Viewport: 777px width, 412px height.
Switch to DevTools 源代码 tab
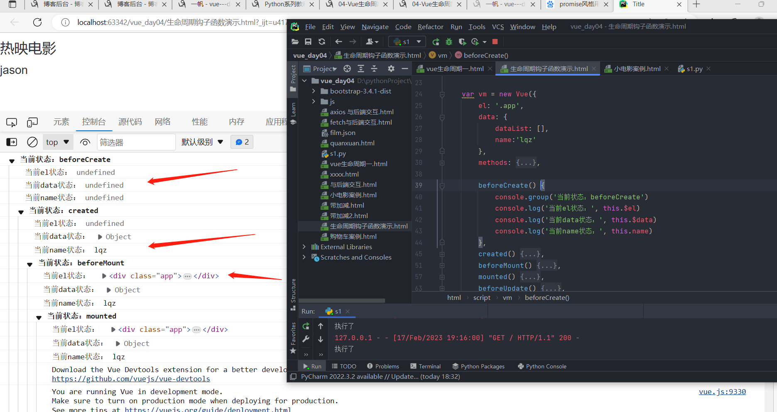(x=130, y=122)
